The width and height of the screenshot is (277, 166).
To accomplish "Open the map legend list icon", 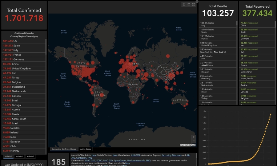I will tap(189, 4).
